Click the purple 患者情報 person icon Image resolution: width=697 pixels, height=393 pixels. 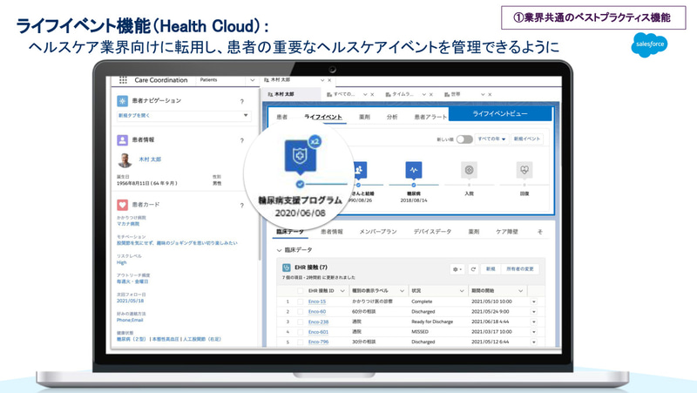pos(122,140)
